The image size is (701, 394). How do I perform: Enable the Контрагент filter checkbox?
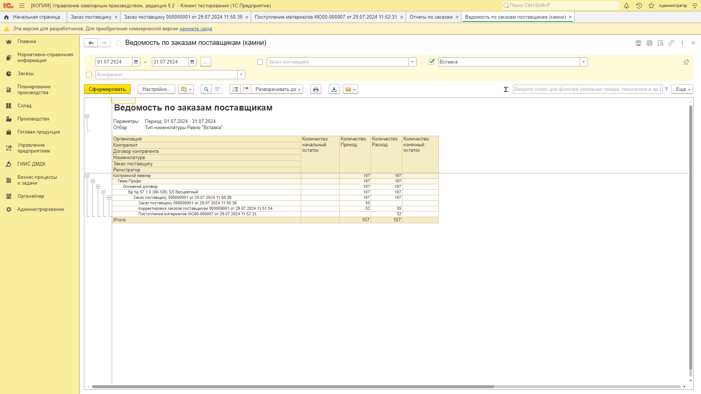pos(89,75)
